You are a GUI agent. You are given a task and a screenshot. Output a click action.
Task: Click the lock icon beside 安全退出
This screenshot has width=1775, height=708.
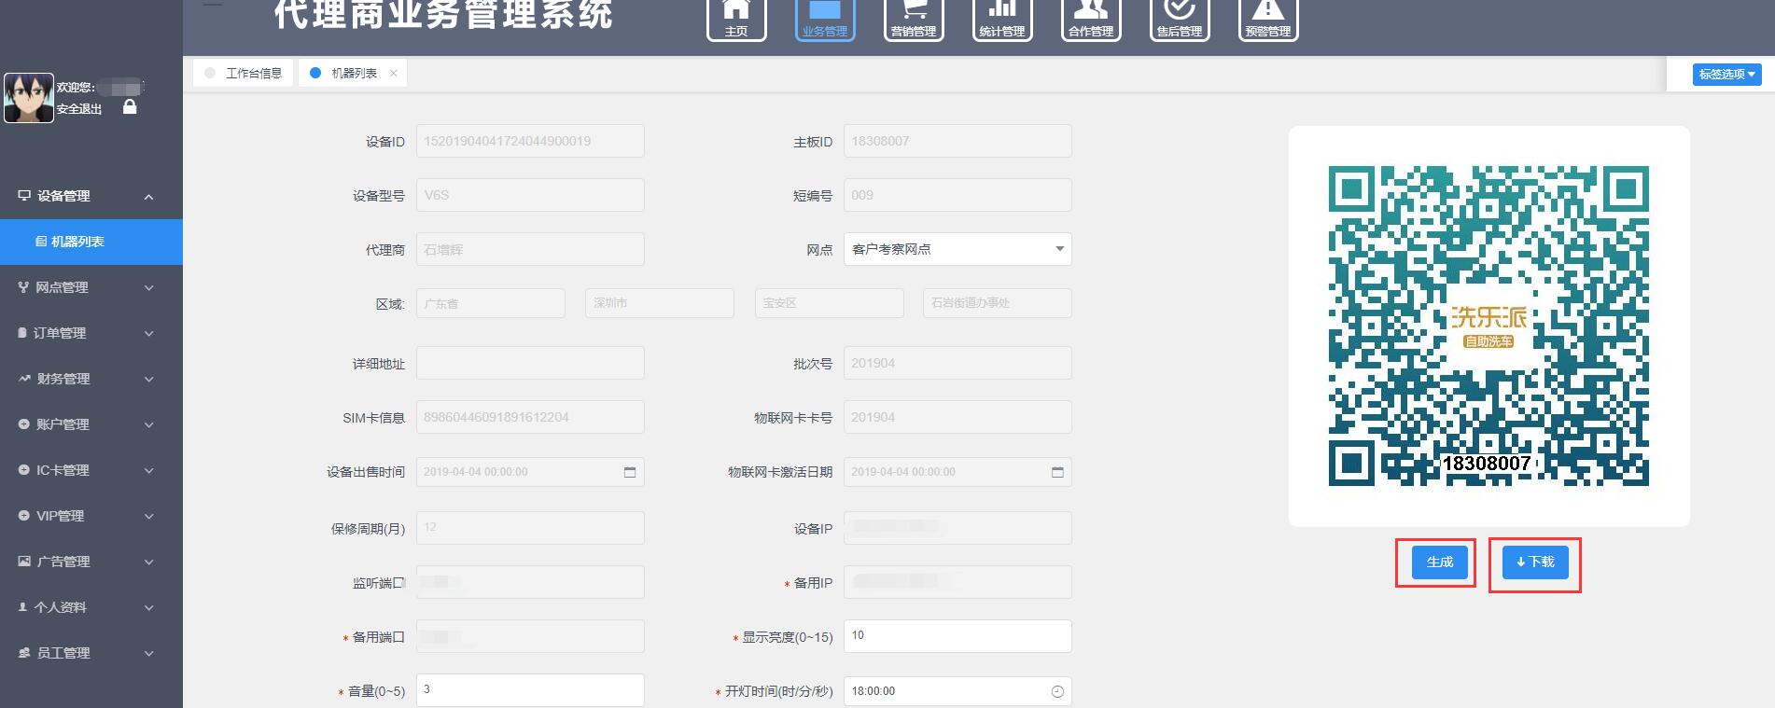(x=130, y=107)
